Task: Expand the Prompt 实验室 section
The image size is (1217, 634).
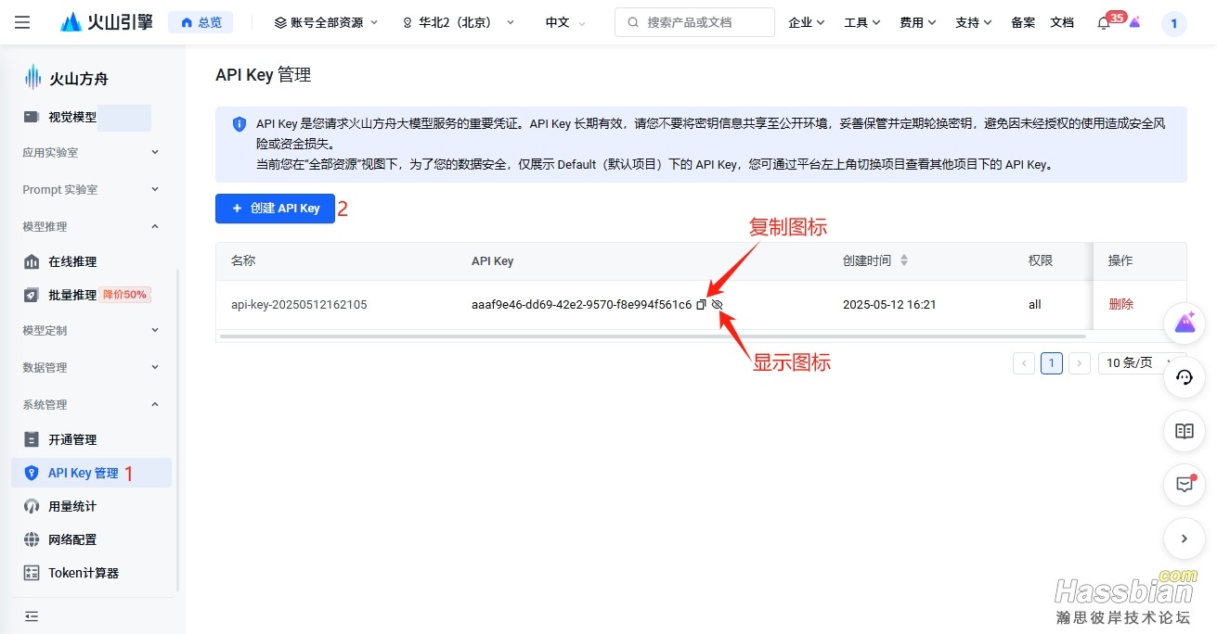Action: coord(91,189)
